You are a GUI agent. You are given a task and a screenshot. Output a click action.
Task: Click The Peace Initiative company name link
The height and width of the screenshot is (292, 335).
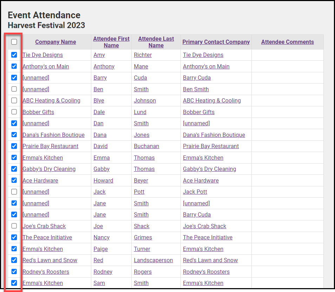click(x=47, y=237)
